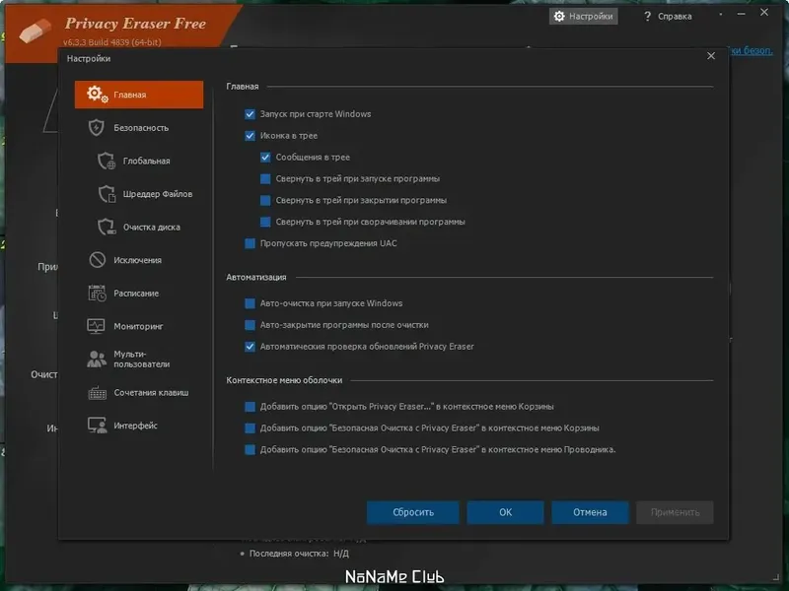Open the Шредер Файлов subsection
The image size is (789, 591).
pyautogui.click(x=139, y=194)
